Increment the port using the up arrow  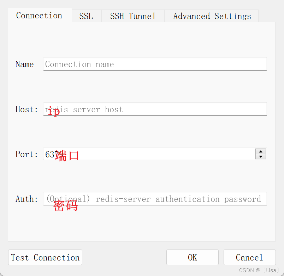(261, 151)
